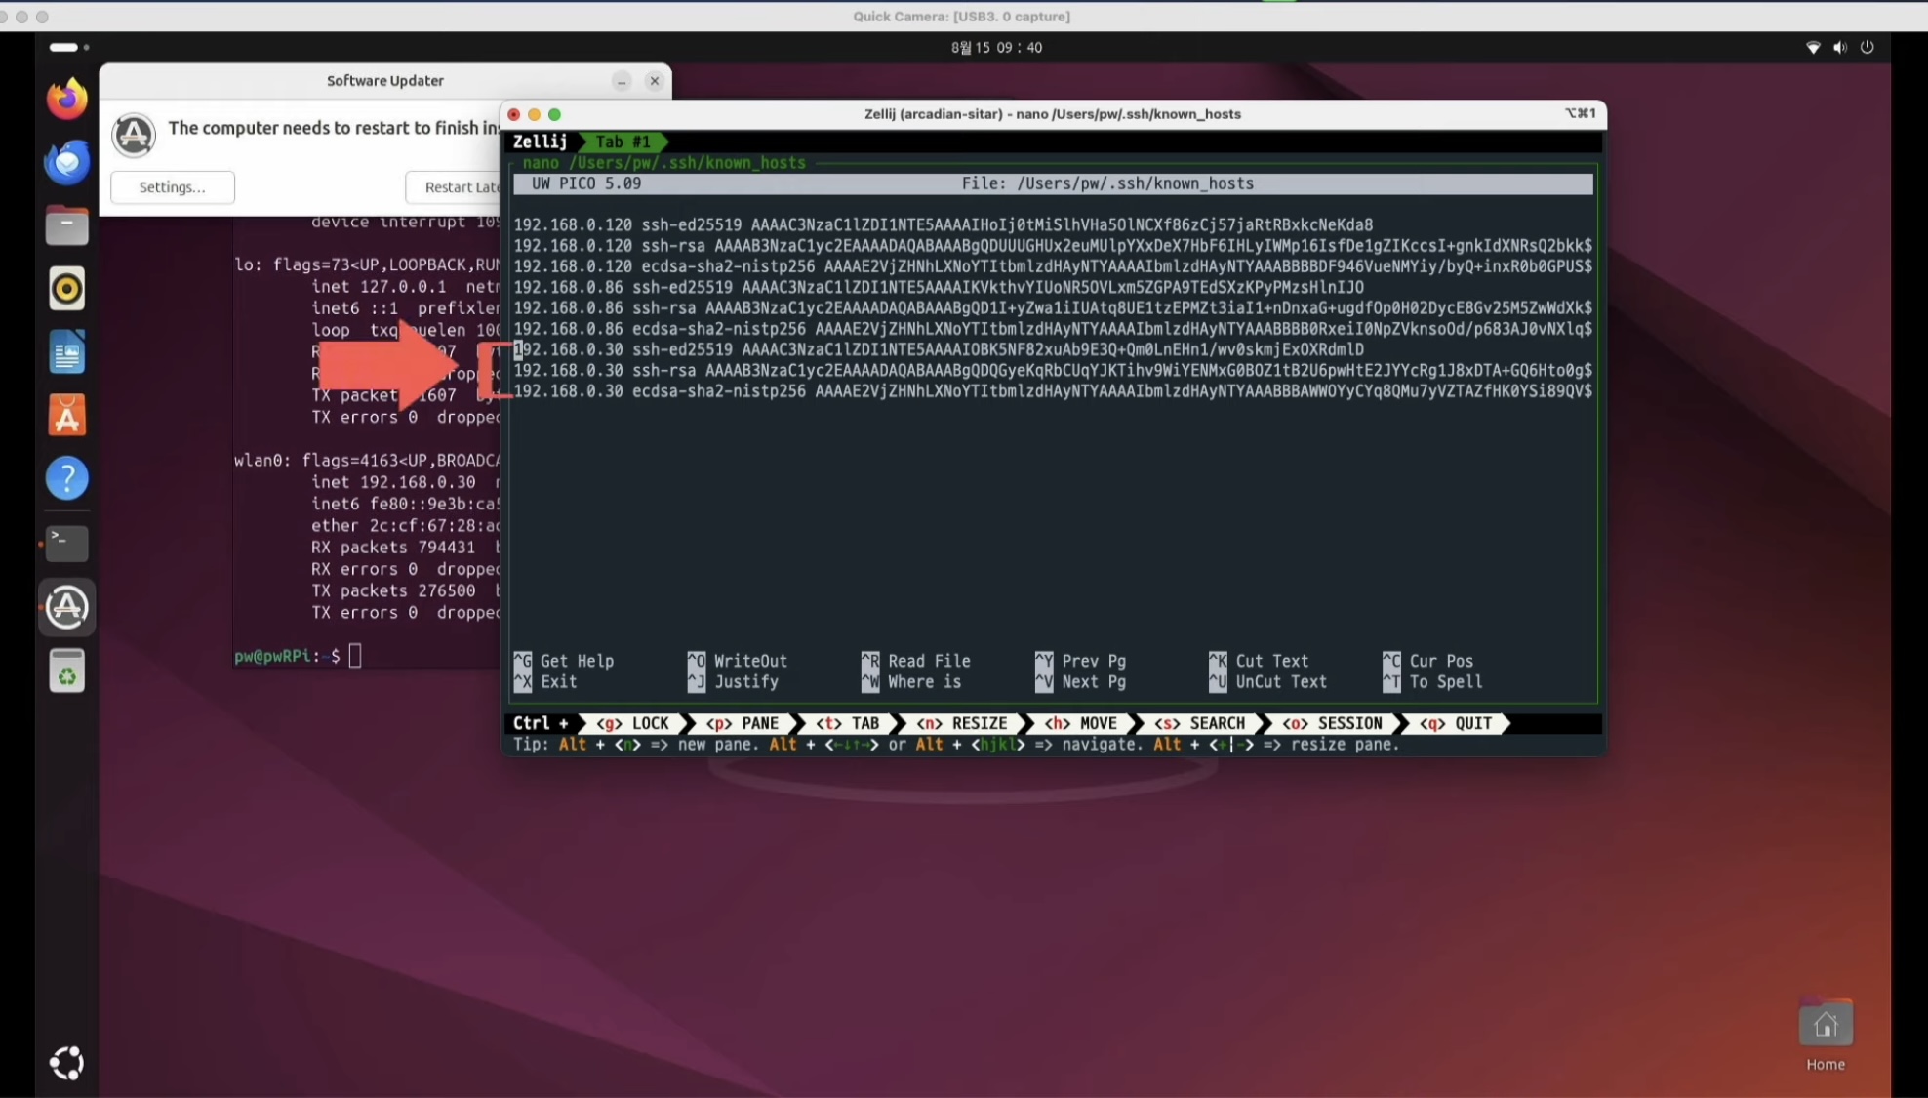
Task: Launch LibreOffice Writer from the dock
Action: click(x=66, y=352)
